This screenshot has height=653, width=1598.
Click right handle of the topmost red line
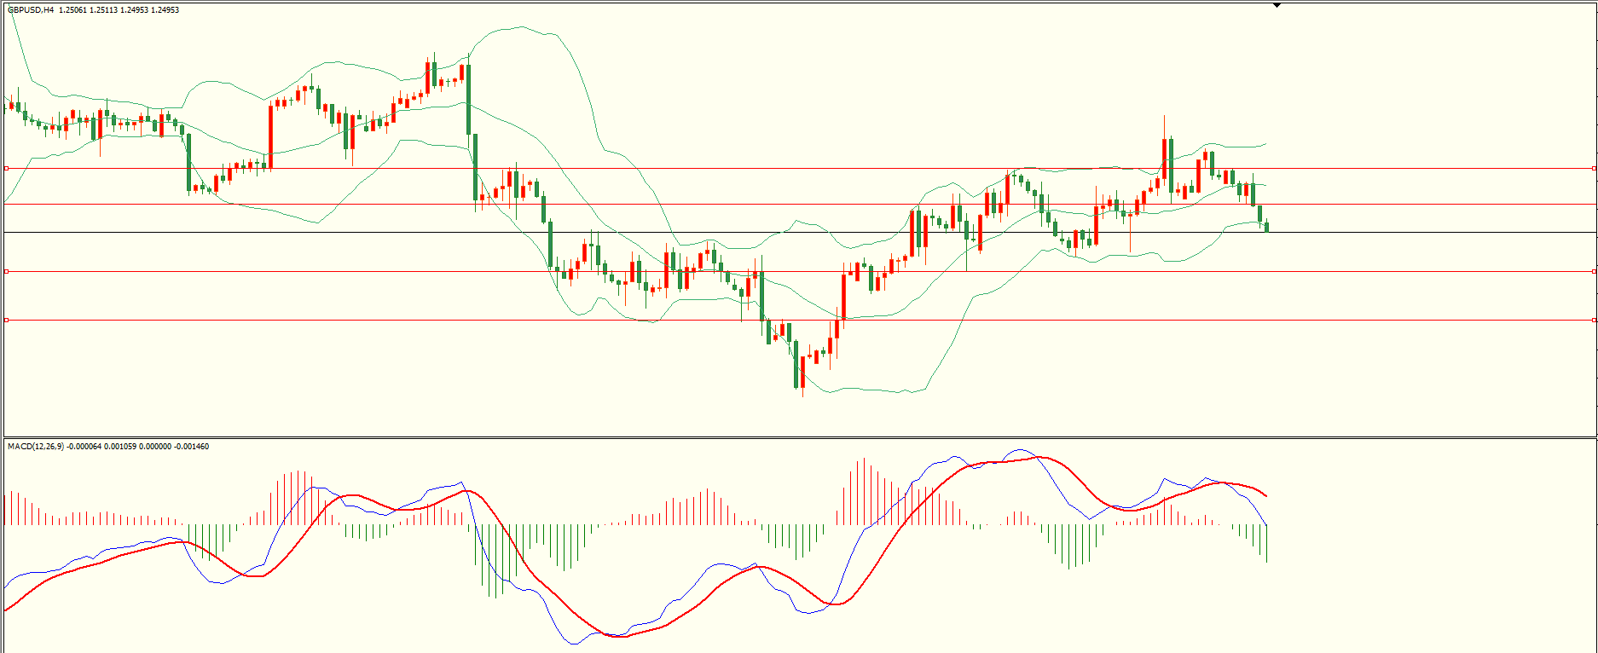click(1595, 169)
